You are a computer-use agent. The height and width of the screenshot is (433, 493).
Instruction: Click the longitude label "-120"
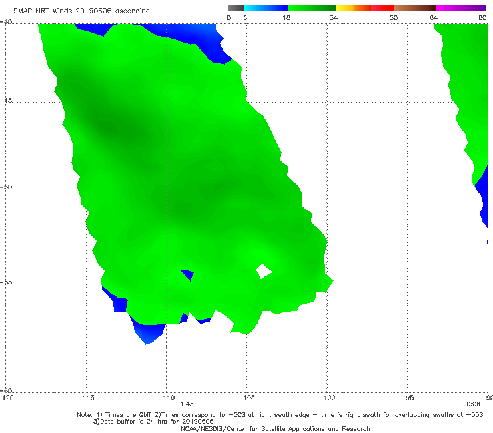7,398
